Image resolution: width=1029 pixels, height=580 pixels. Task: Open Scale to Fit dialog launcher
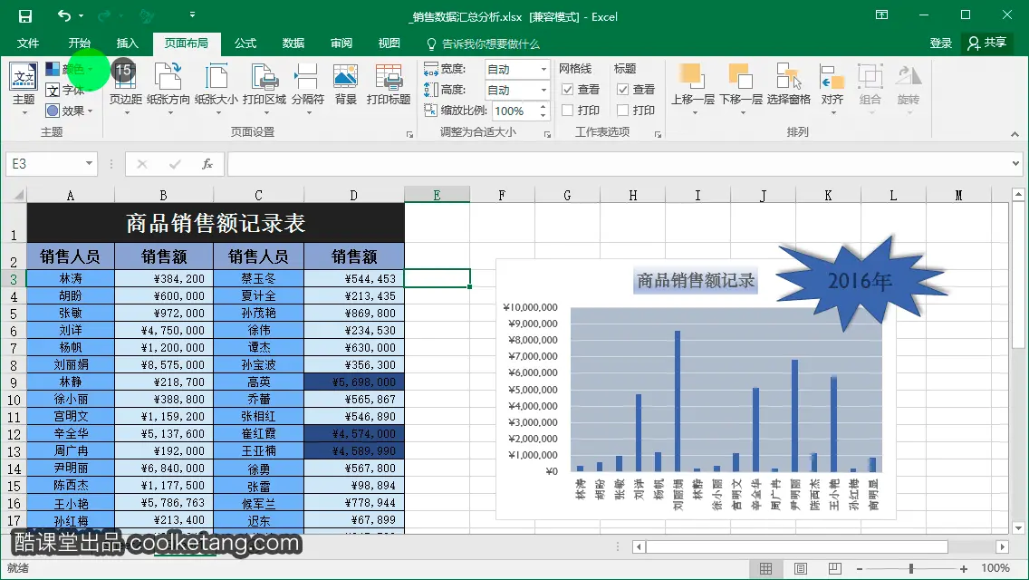coord(547,134)
